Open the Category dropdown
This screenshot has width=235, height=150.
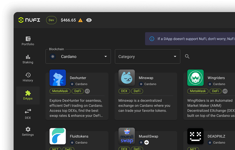click(x=147, y=57)
